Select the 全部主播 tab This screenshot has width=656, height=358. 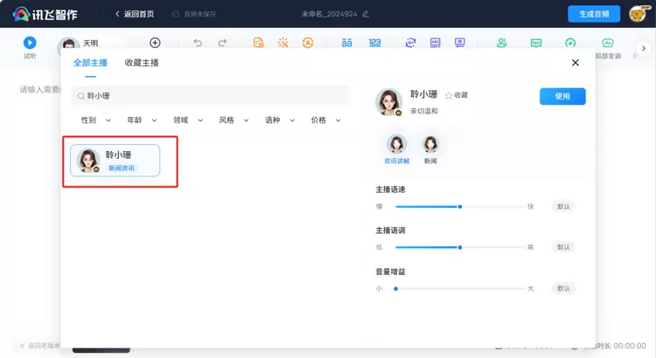tap(92, 63)
